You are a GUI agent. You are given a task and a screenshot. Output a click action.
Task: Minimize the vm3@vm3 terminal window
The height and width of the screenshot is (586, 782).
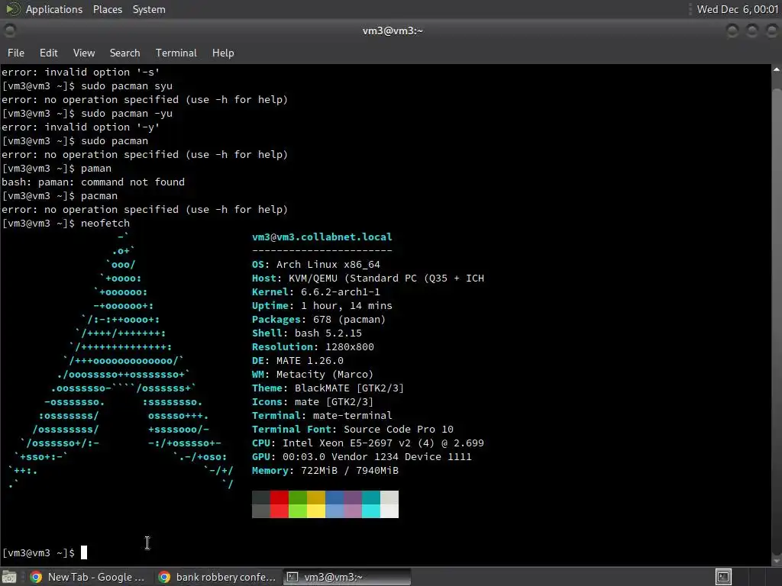pyautogui.click(x=732, y=31)
